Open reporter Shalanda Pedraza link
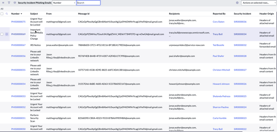The height and width of the screenshot is (132, 277). point(222,96)
